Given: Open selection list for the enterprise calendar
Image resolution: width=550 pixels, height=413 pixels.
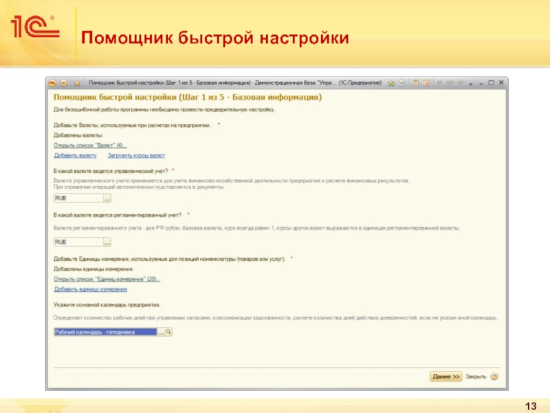Looking at the screenshot, I should point(161,332).
